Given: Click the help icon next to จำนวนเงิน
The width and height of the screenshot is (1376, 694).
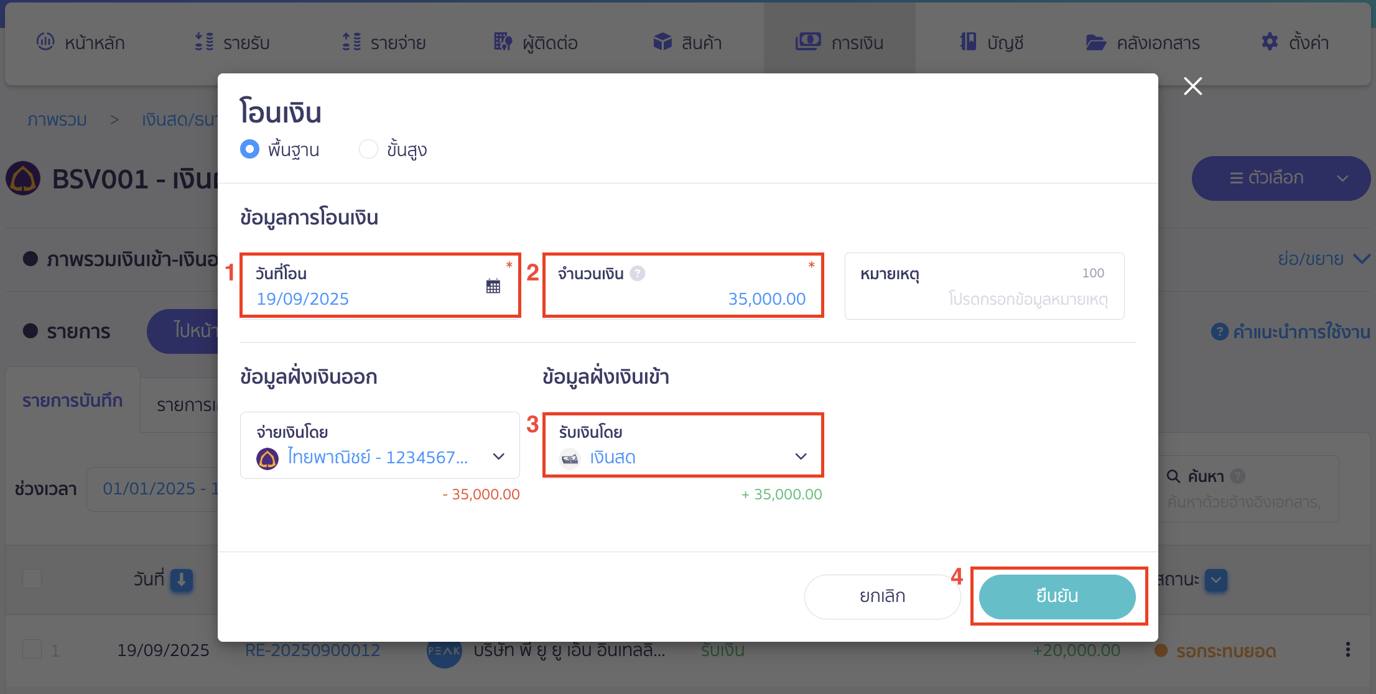Looking at the screenshot, I should coord(638,274).
